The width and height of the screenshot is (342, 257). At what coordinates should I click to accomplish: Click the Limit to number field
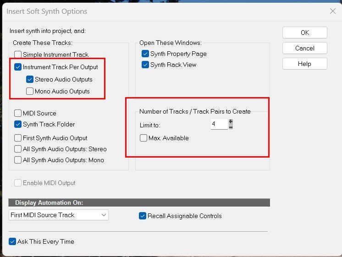tap(219, 124)
